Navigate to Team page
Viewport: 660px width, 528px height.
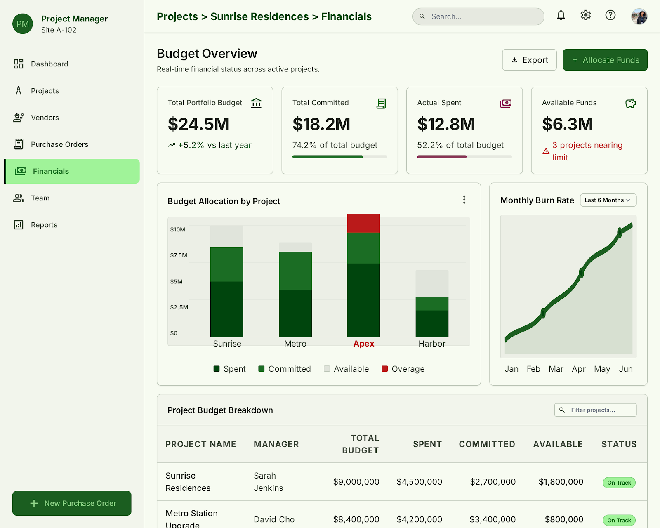click(40, 198)
